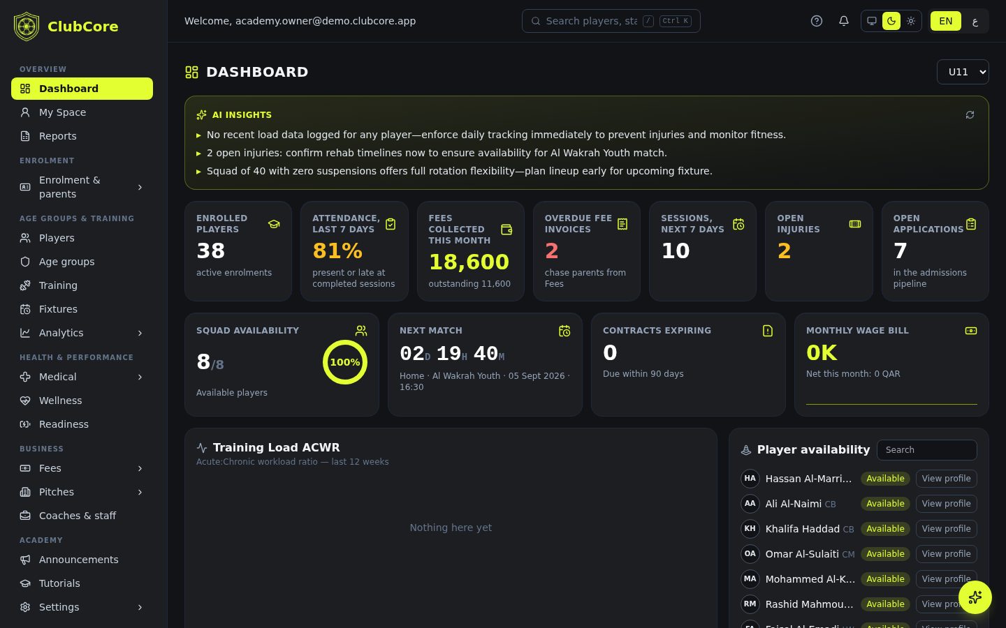Click the Fees Collected wallet icon

tap(506, 230)
